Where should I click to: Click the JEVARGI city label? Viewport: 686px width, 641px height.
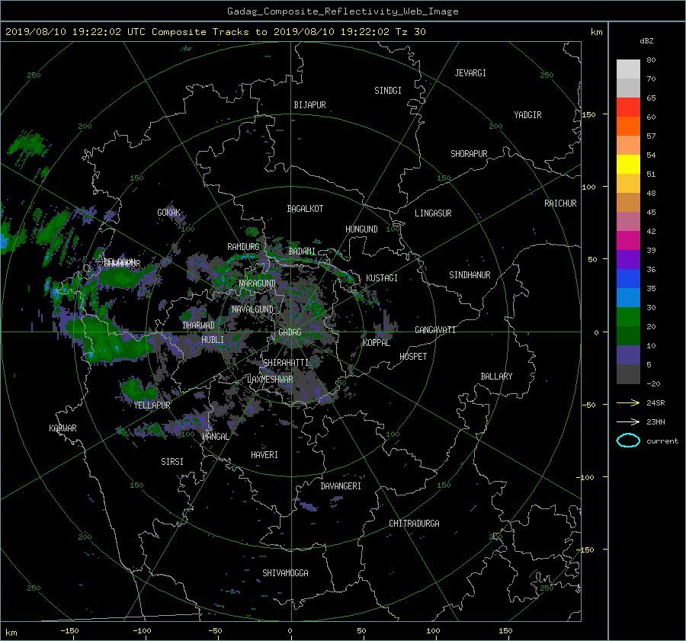tap(470, 73)
